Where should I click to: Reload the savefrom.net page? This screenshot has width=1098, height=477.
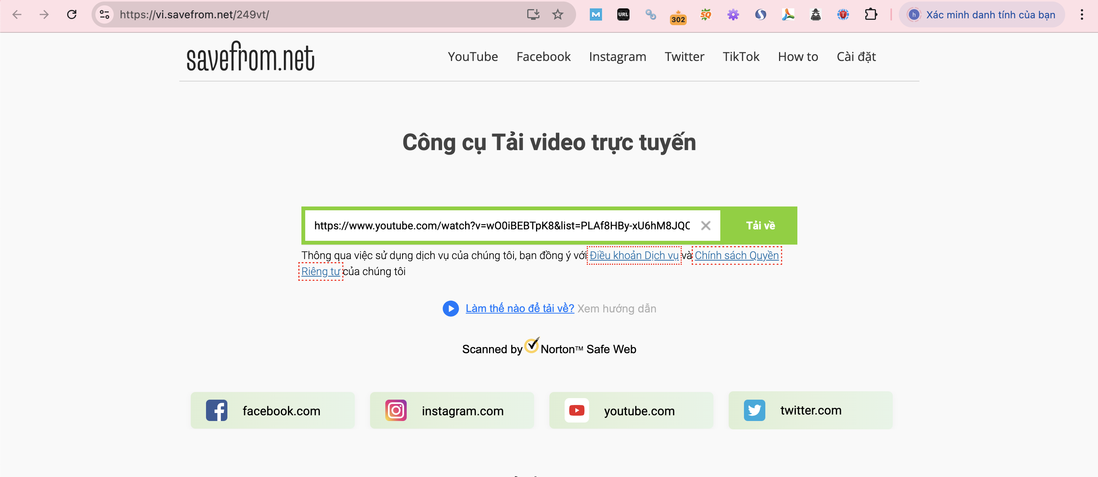(72, 15)
